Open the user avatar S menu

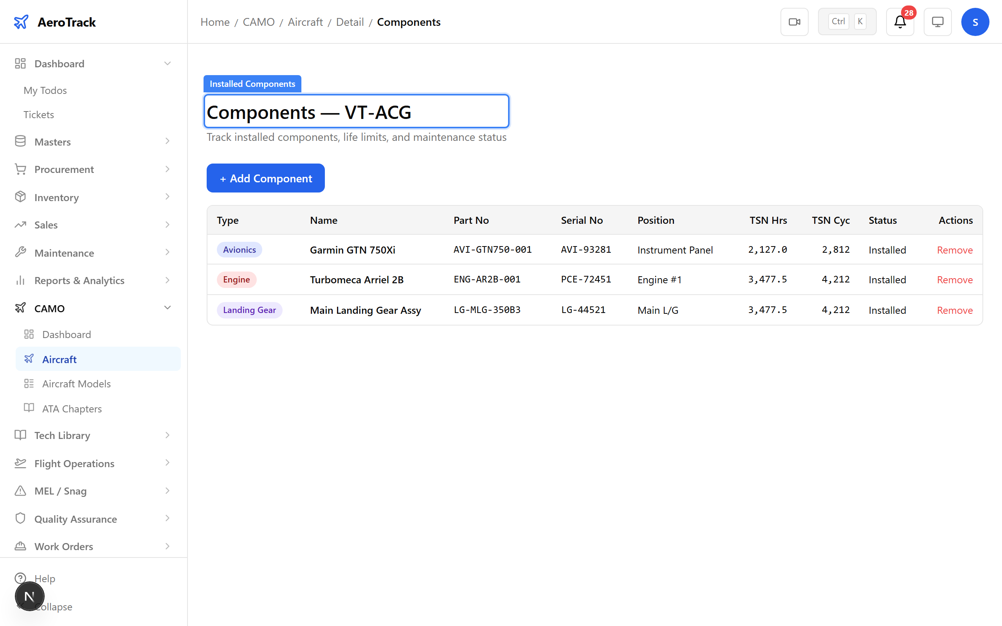pos(975,22)
